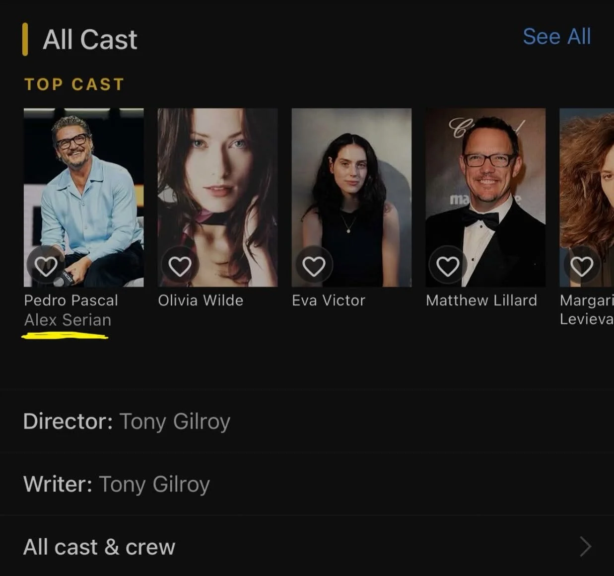Open Pedro Pascal's photo thumbnail

pos(84,197)
